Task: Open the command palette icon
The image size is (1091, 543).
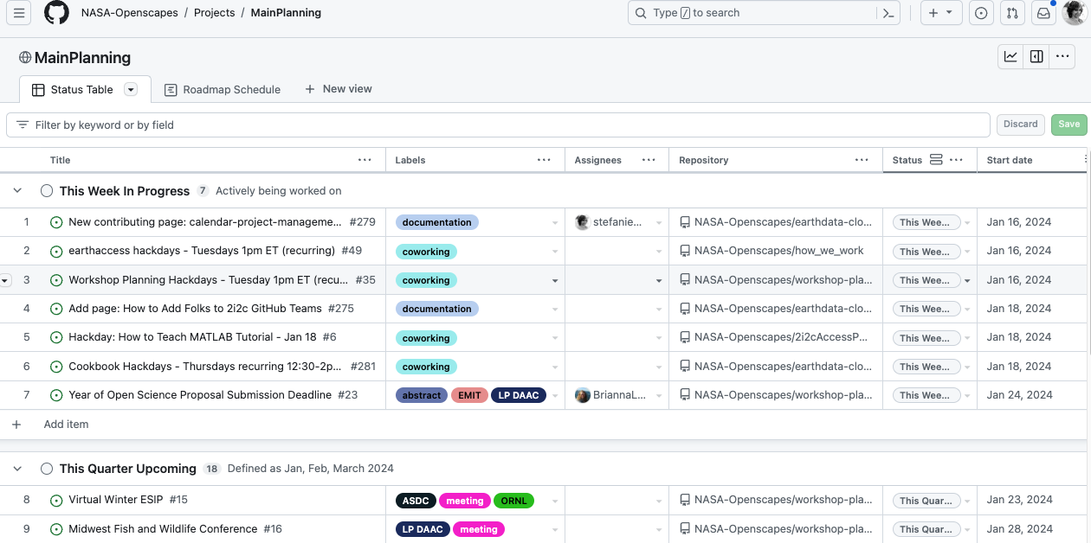Action: pos(888,13)
